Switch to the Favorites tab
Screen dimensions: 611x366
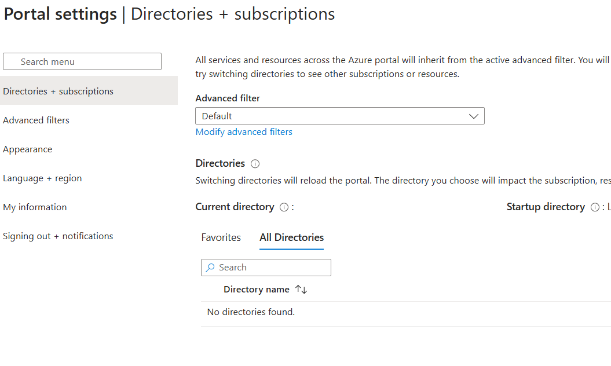(221, 237)
